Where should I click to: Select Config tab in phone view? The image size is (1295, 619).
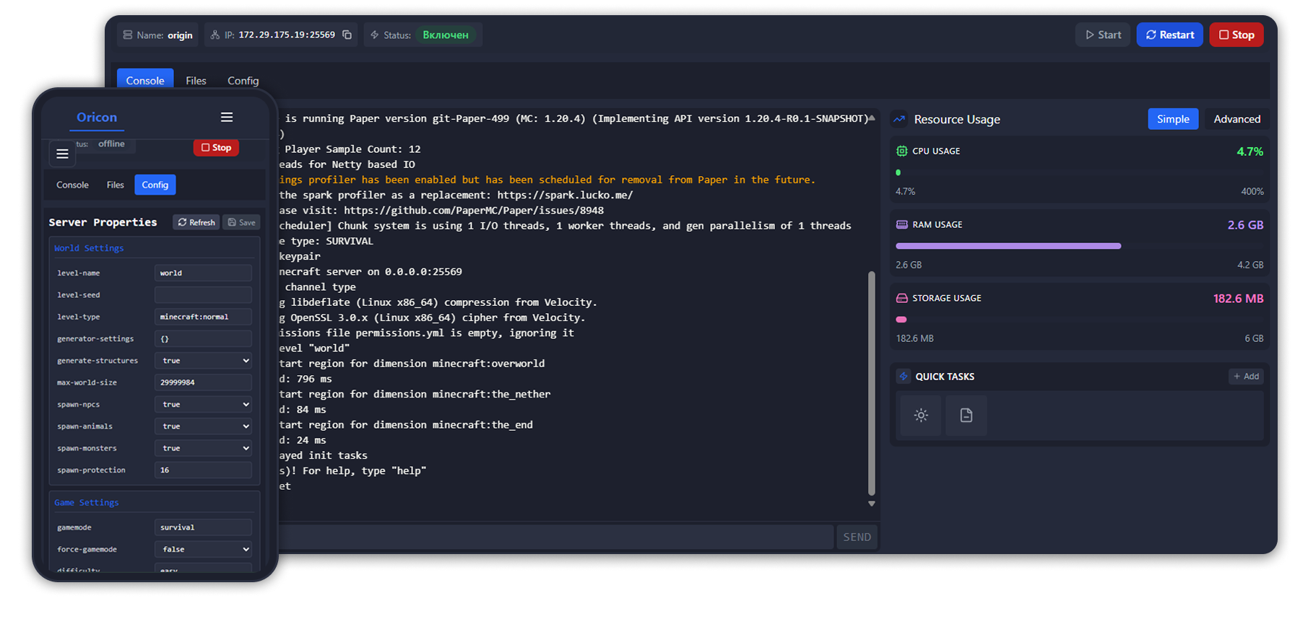coord(155,185)
